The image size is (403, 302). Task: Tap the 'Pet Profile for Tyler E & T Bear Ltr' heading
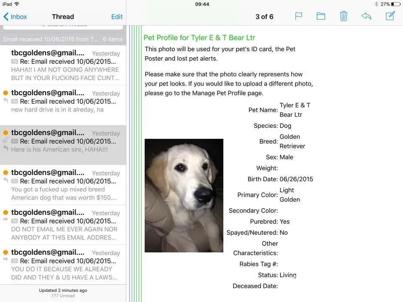coord(199,38)
